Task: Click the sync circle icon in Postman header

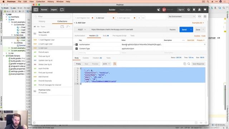Action: 189,10
